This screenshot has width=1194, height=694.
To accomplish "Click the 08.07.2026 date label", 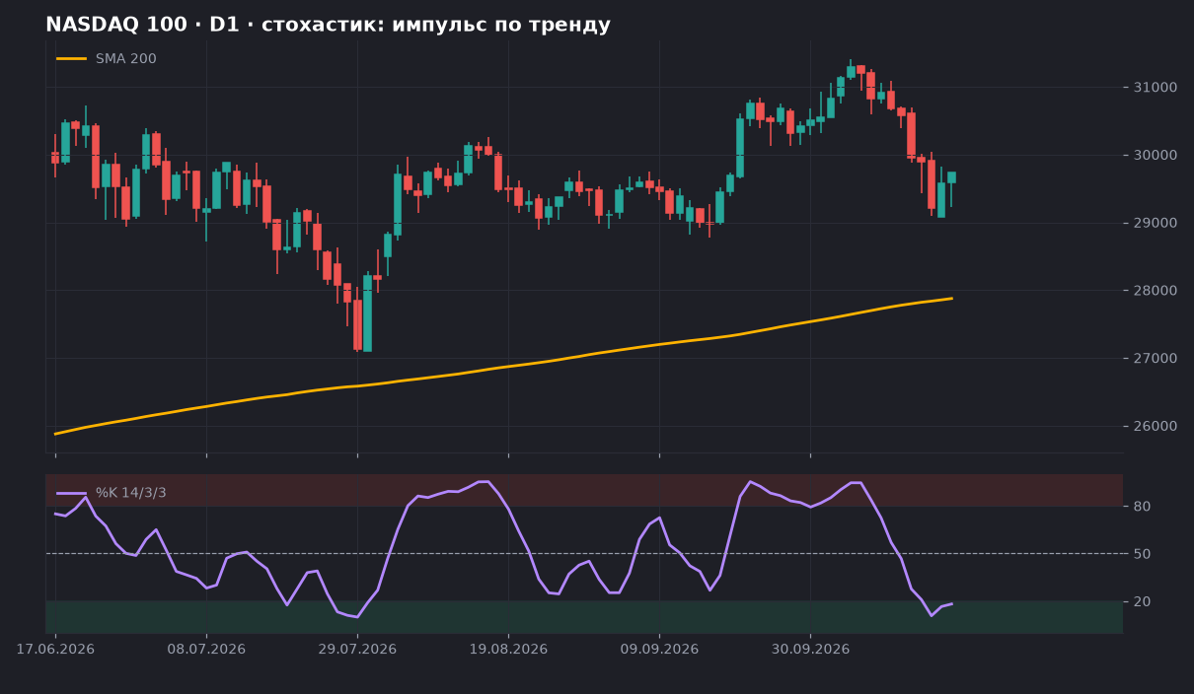I will click(206, 650).
